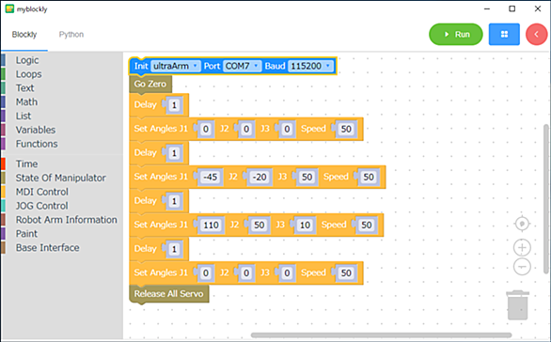This screenshot has width=551, height=342.
Task: Open the Math block category
Action: click(x=26, y=102)
